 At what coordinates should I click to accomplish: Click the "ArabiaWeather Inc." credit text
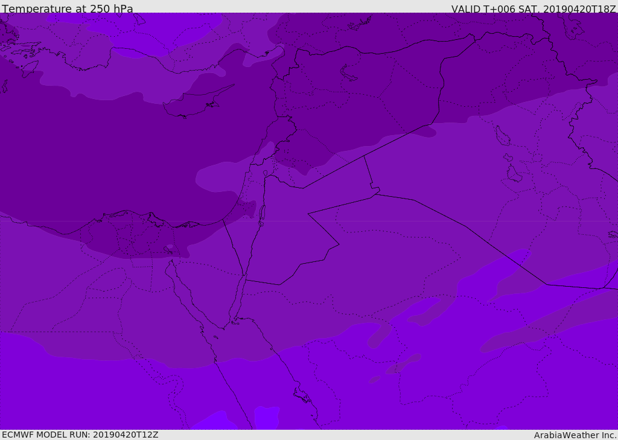(575, 435)
